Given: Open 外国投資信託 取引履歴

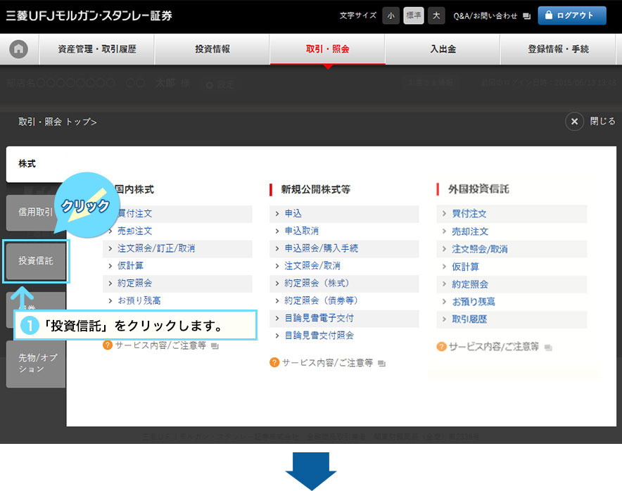Looking at the screenshot, I should [469, 319].
